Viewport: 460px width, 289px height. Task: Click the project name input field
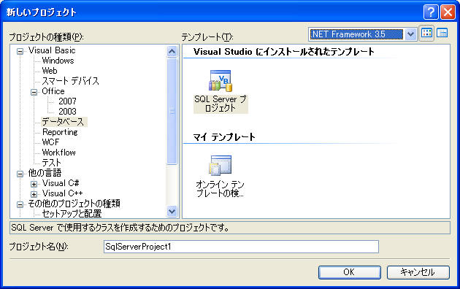pyautogui.click(x=241, y=247)
